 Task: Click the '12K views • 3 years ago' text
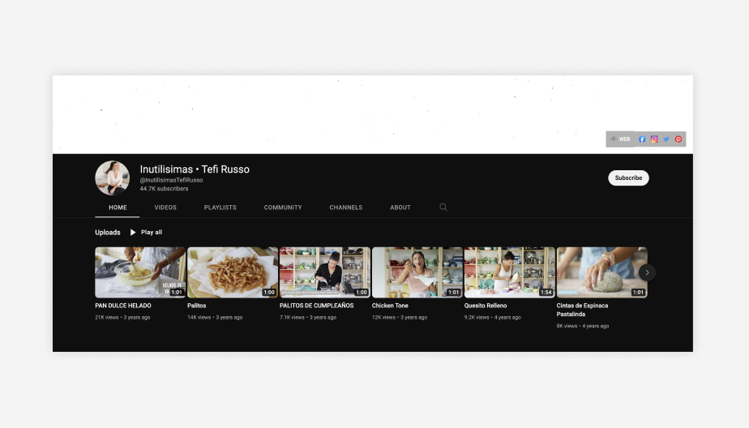tap(400, 317)
